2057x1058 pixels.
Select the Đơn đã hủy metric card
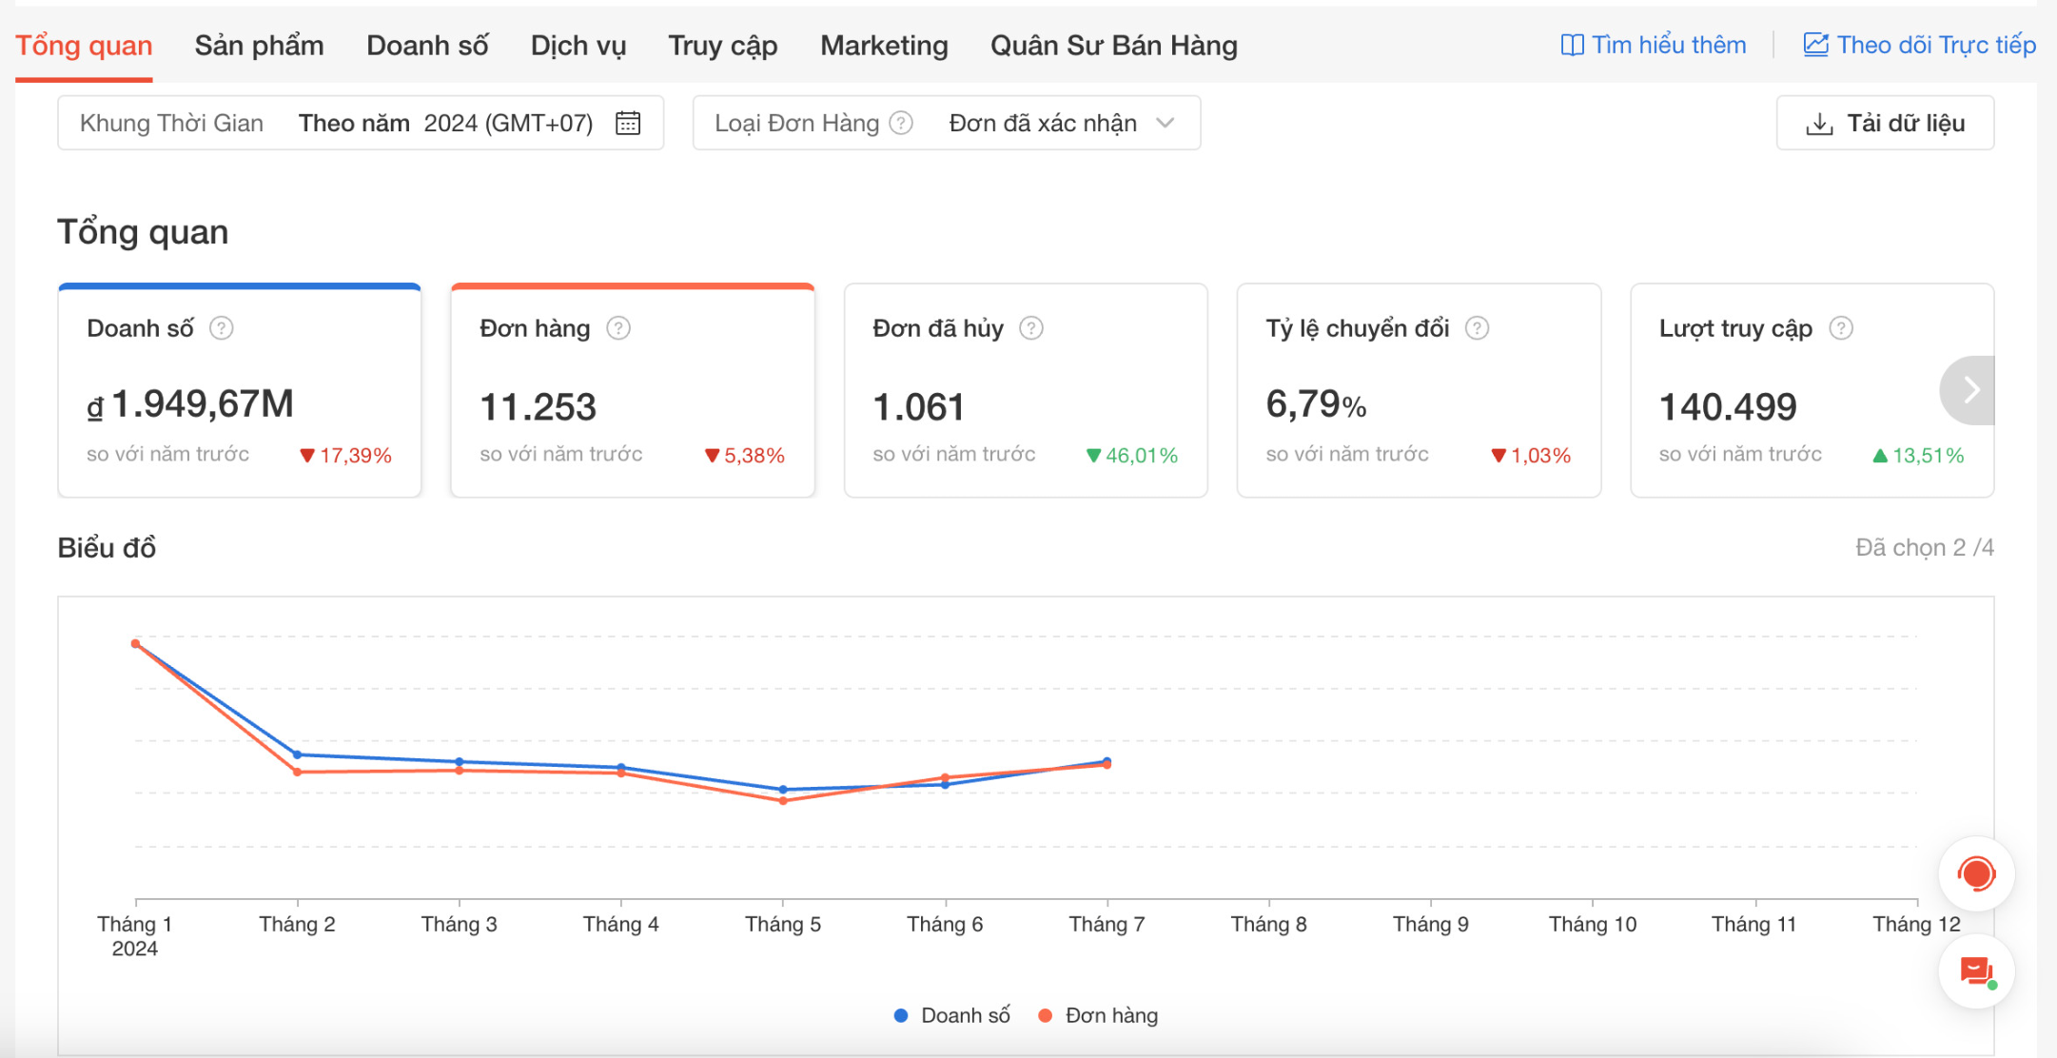point(1025,390)
